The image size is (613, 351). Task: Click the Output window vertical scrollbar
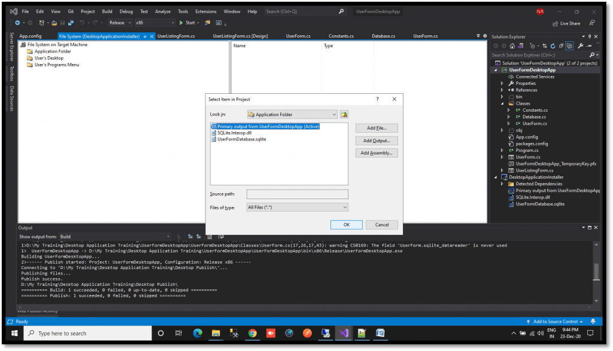596,272
